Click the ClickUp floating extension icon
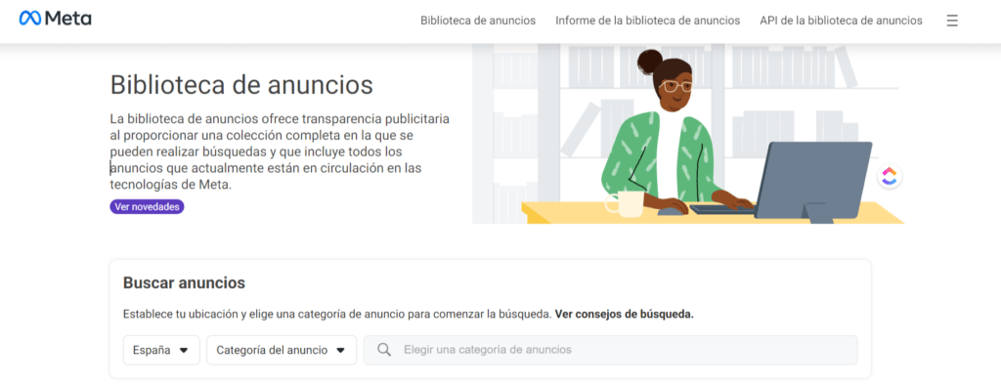1001x387 pixels. coord(890,176)
